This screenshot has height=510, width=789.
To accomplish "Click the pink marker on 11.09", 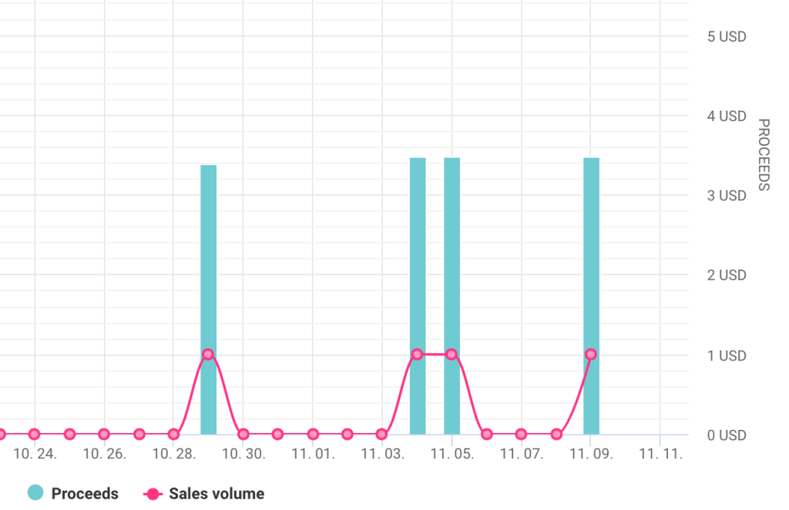I will [590, 354].
